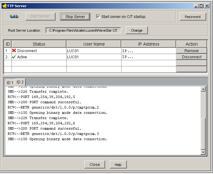Screen dimensions: 213x174
Task: Open the Password settings button
Action: 193,17
